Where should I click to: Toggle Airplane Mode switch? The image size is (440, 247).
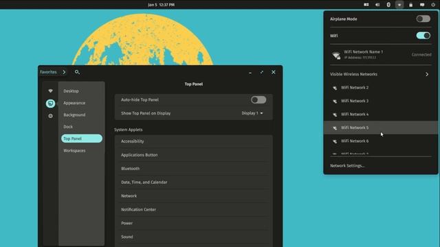(x=423, y=19)
